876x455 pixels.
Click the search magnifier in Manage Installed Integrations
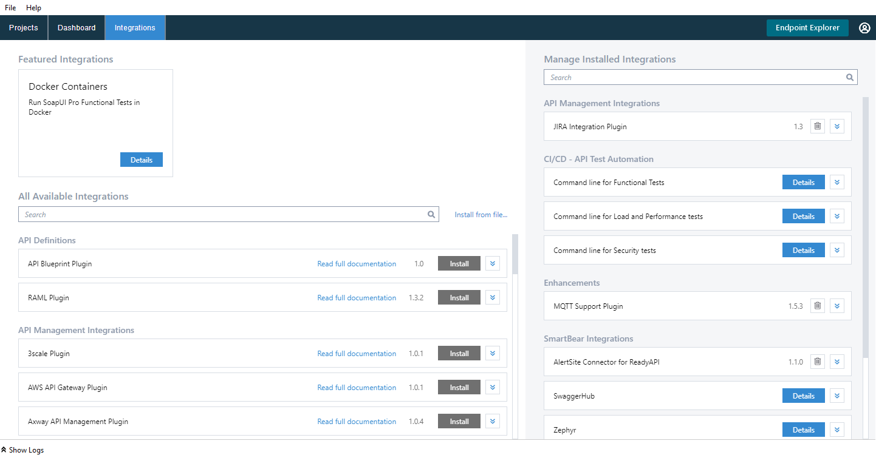850,77
